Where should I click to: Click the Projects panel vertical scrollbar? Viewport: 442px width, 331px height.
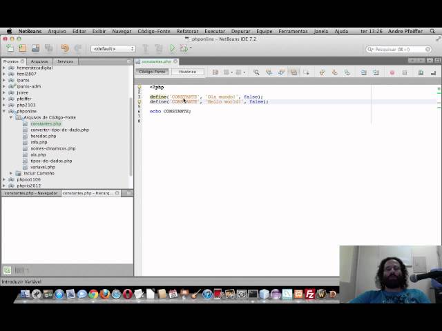tap(131, 137)
